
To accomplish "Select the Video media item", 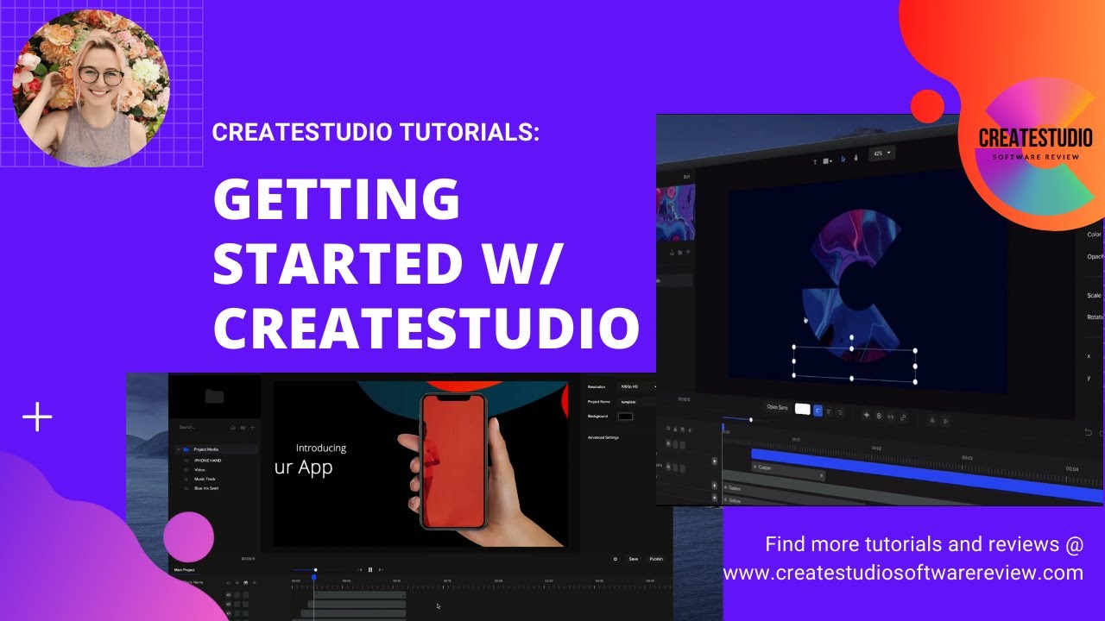I will tap(199, 470).
